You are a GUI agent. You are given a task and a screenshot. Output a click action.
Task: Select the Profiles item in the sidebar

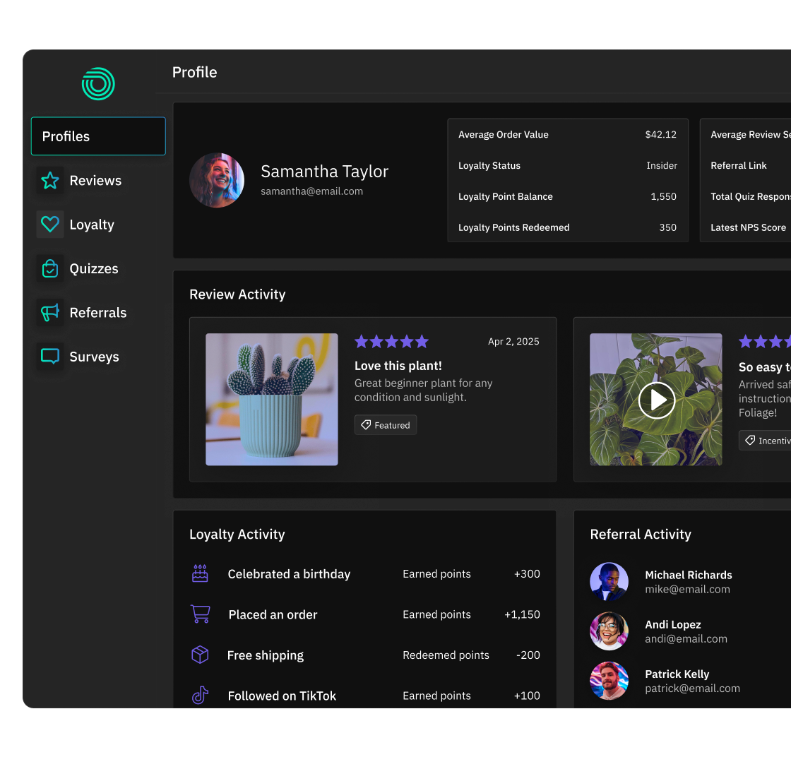[98, 136]
